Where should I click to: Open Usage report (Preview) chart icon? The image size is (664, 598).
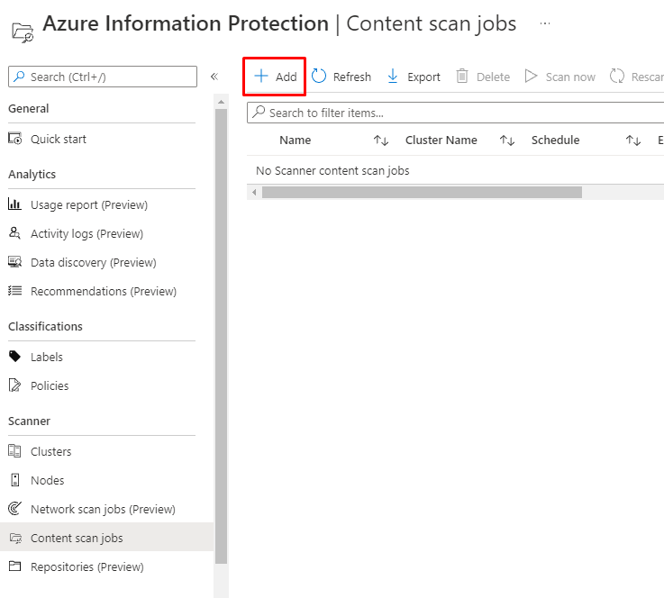point(14,204)
